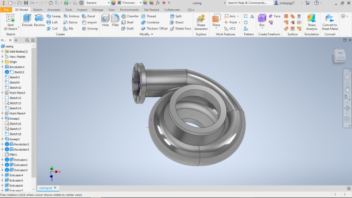Convert to Sheet Metal
352x198 pixels.
click(330, 22)
